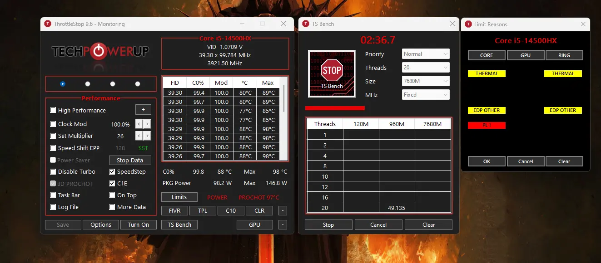Viewport: 601px width, 263px height.
Task: Open the MHz dropdown showing Fixed
Action: click(426, 95)
